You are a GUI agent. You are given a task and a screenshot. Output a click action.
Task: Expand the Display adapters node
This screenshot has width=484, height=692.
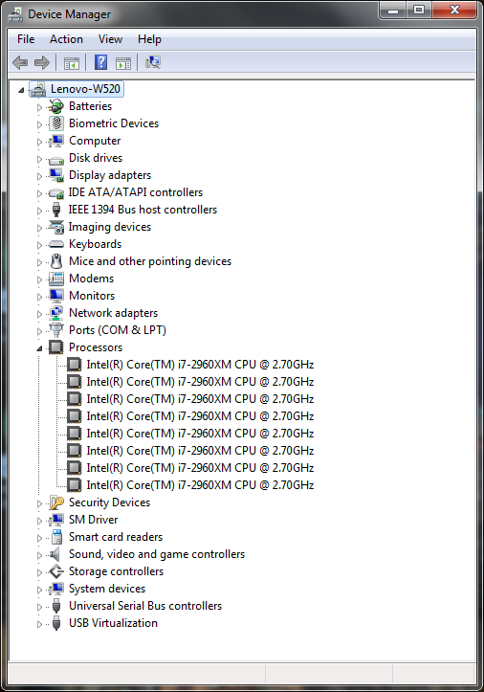click(40, 176)
